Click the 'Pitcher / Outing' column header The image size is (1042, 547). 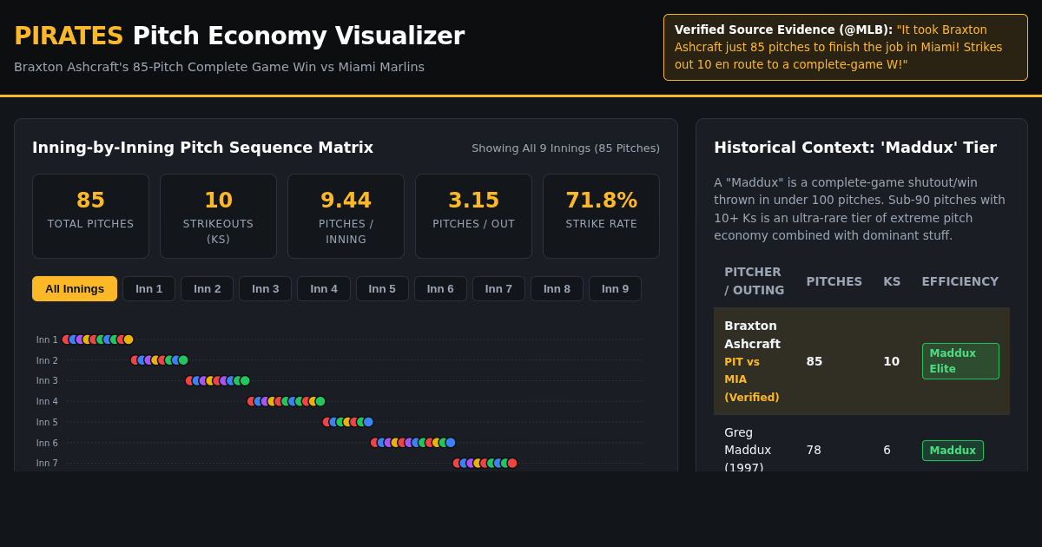(x=755, y=281)
